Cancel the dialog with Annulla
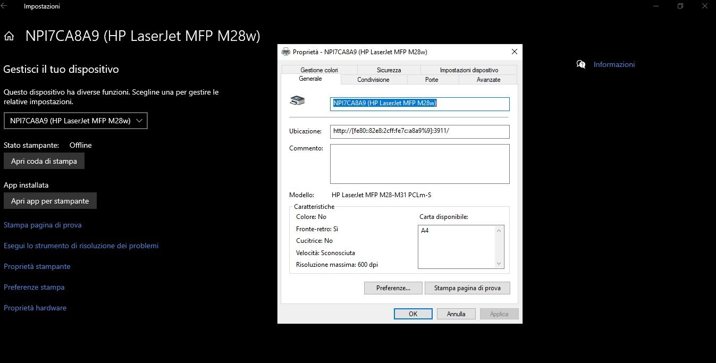 point(456,314)
